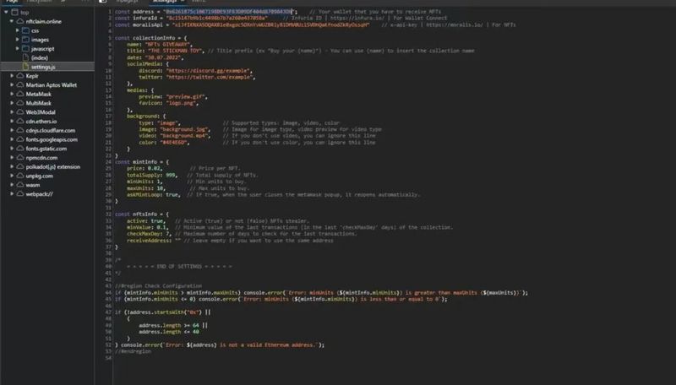Click the "https://twitter.com/example" string
Viewport: 676px width, 385px height.
(210, 77)
